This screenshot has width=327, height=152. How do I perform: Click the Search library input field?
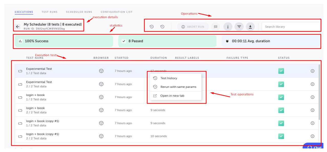click(291, 27)
